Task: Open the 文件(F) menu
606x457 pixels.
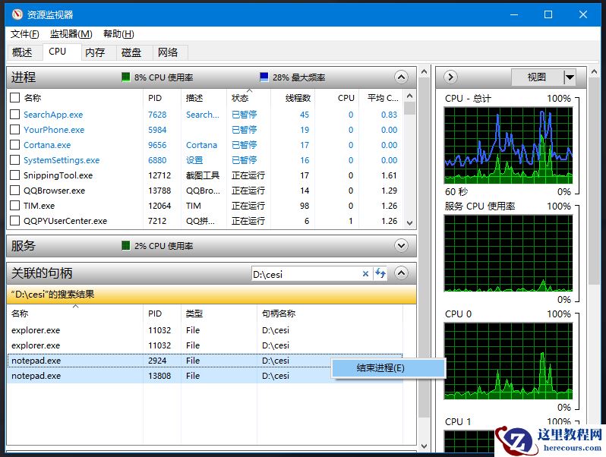Action: pos(25,34)
